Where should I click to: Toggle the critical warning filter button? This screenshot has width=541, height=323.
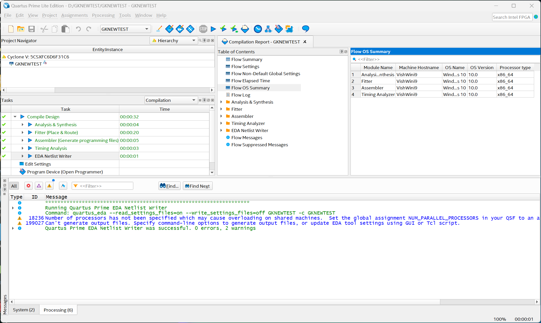(39, 186)
